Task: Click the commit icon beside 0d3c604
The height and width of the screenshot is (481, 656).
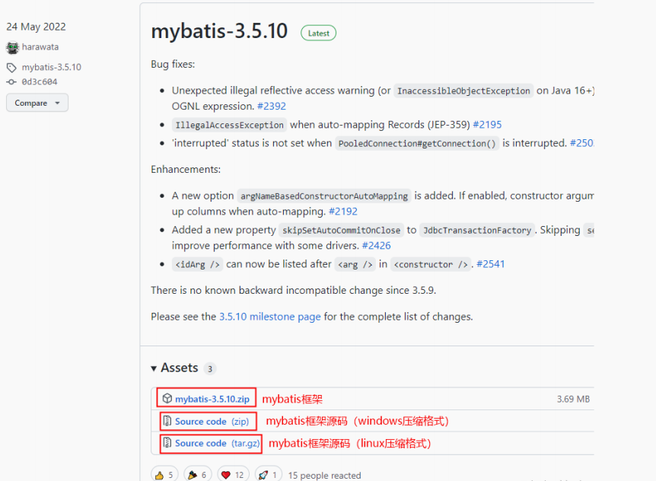Action: [x=11, y=82]
